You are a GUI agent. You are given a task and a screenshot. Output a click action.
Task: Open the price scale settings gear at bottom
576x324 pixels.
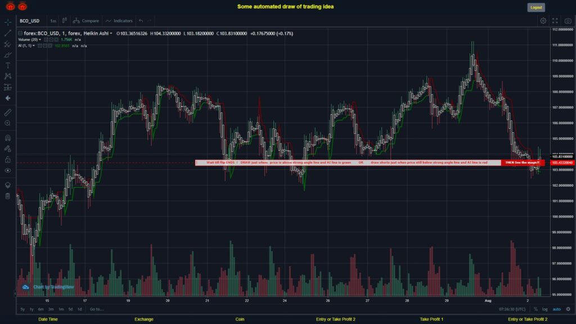[568, 309]
